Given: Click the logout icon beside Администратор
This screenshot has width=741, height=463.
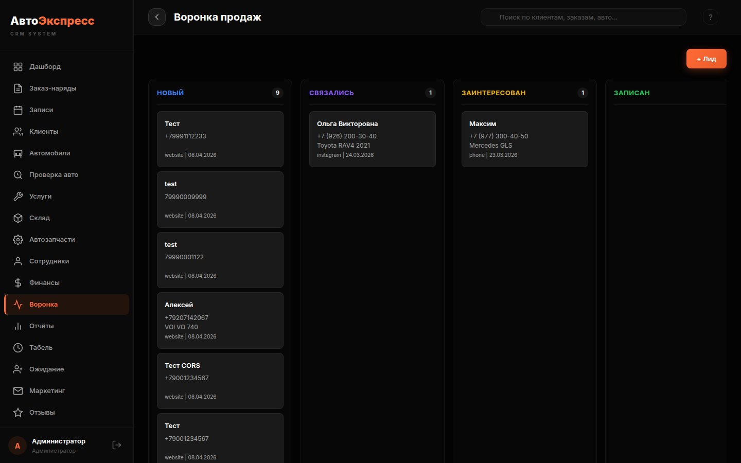Looking at the screenshot, I should [116, 444].
